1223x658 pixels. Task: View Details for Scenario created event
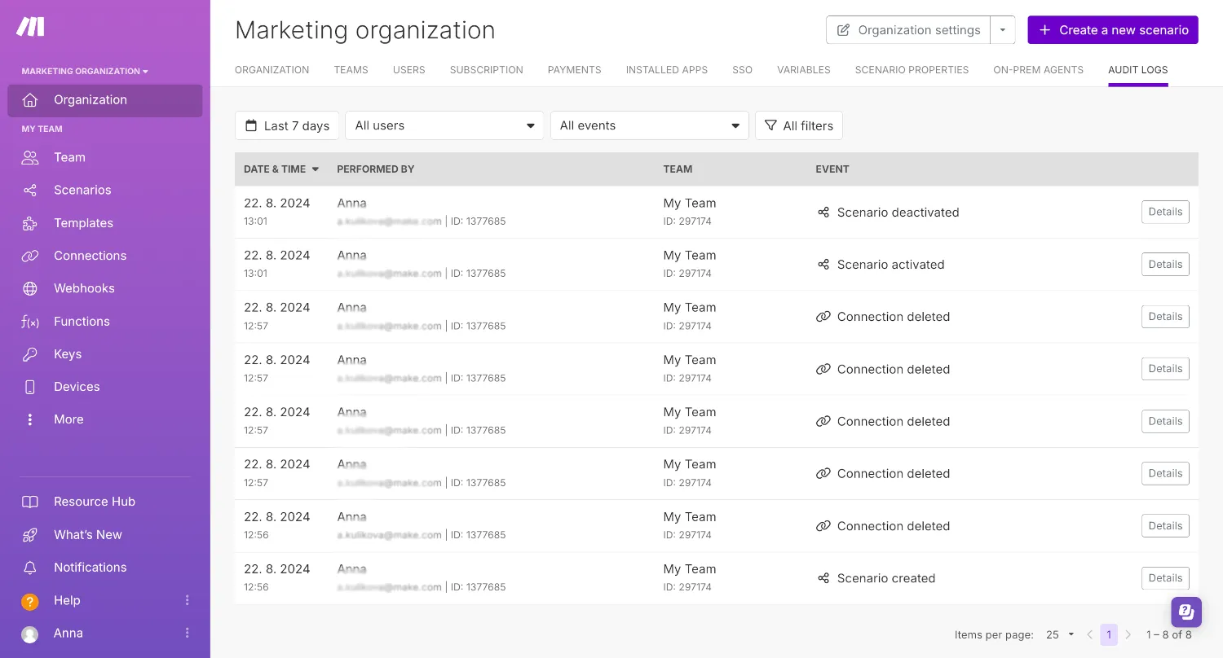(1165, 578)
